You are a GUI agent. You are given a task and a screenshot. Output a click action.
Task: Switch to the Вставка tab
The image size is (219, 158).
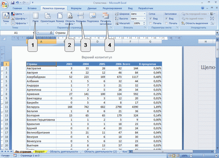[x=32, y=8]
